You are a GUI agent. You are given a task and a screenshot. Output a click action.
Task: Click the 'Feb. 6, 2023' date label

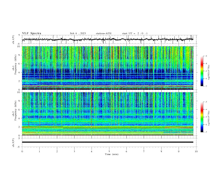[78, 33]
